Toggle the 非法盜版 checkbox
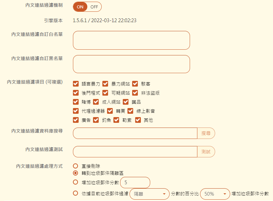 tap(135, 93)
